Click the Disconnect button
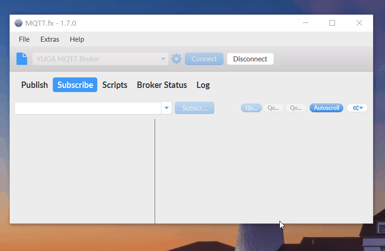This screenshot has width=385, height=251. pyautogui.click(x=250, y=59)
